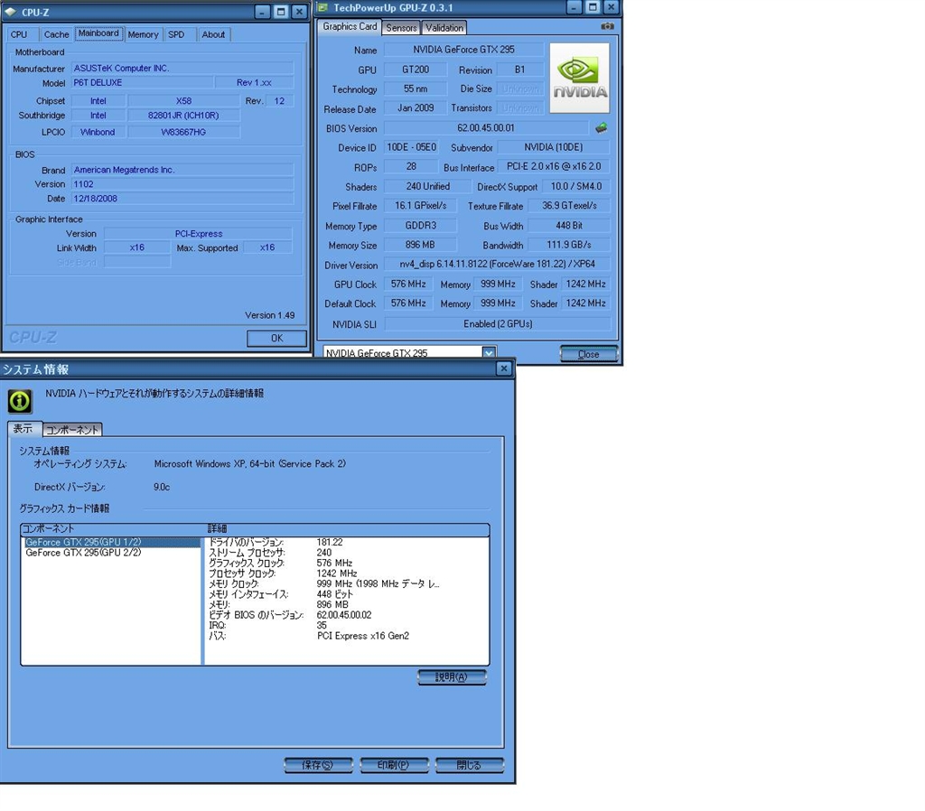Viewport: 925px width, 811px height.
Task: Click the American Megatrends Inc. BIOS brand
Action: click(182, 170)
